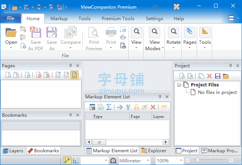242x165 pixels.
Task: Switch to the Explorer tab
Action: click(154, 151)
